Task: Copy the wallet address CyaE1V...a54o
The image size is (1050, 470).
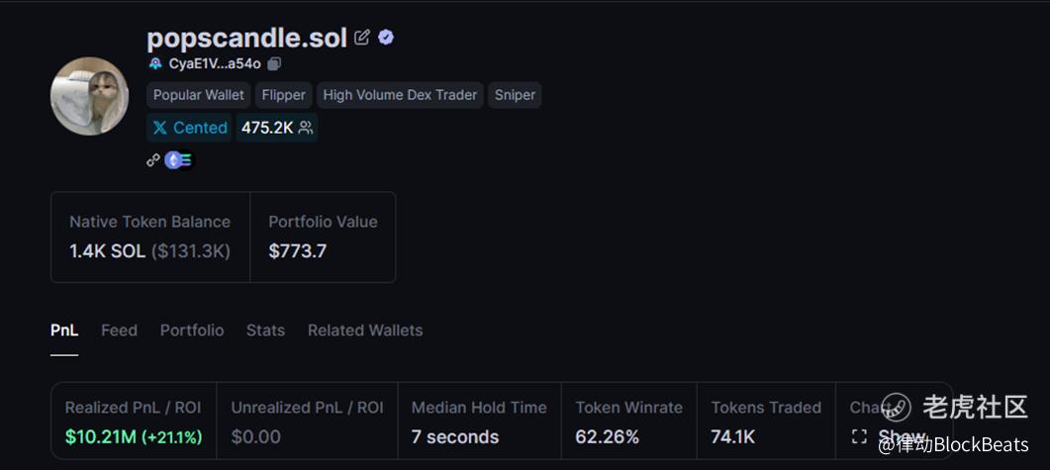Action: click(274, 63)
